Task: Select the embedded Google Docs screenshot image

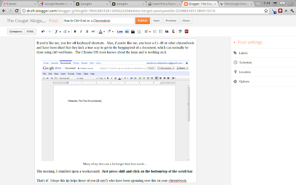Action: pyautogui.click(x=116, y=111)
